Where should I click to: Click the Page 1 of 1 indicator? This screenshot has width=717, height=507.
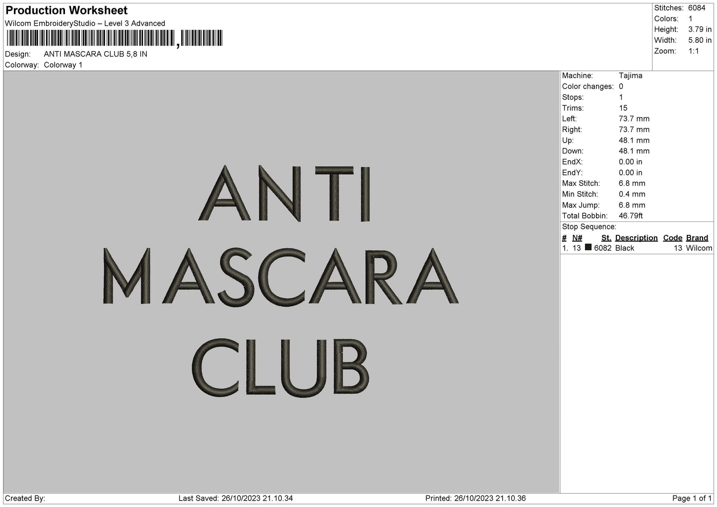point(692,498)
